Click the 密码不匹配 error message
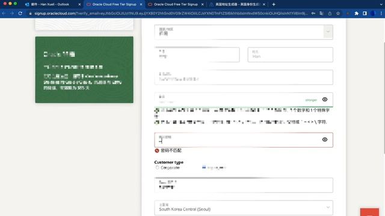Viewport: 385px width, 216px height. pyautogui.click(x=171, y=151)
